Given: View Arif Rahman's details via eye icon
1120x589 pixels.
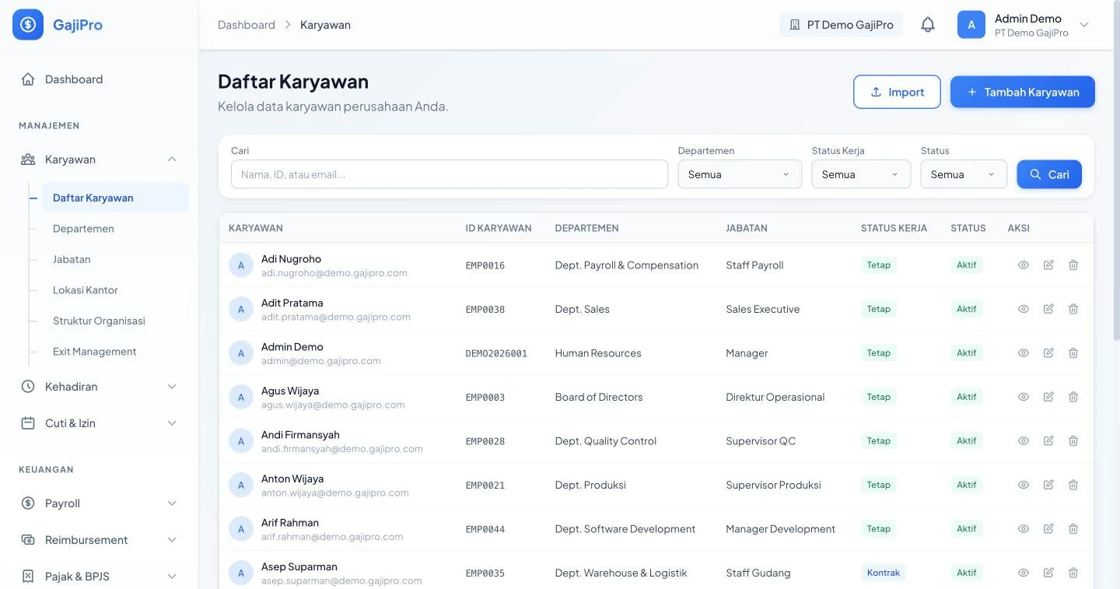Looking at the screenshot, I should click(1024, 529).
